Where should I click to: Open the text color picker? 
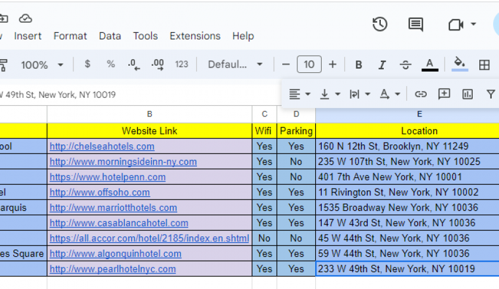(x=430, y=65)
